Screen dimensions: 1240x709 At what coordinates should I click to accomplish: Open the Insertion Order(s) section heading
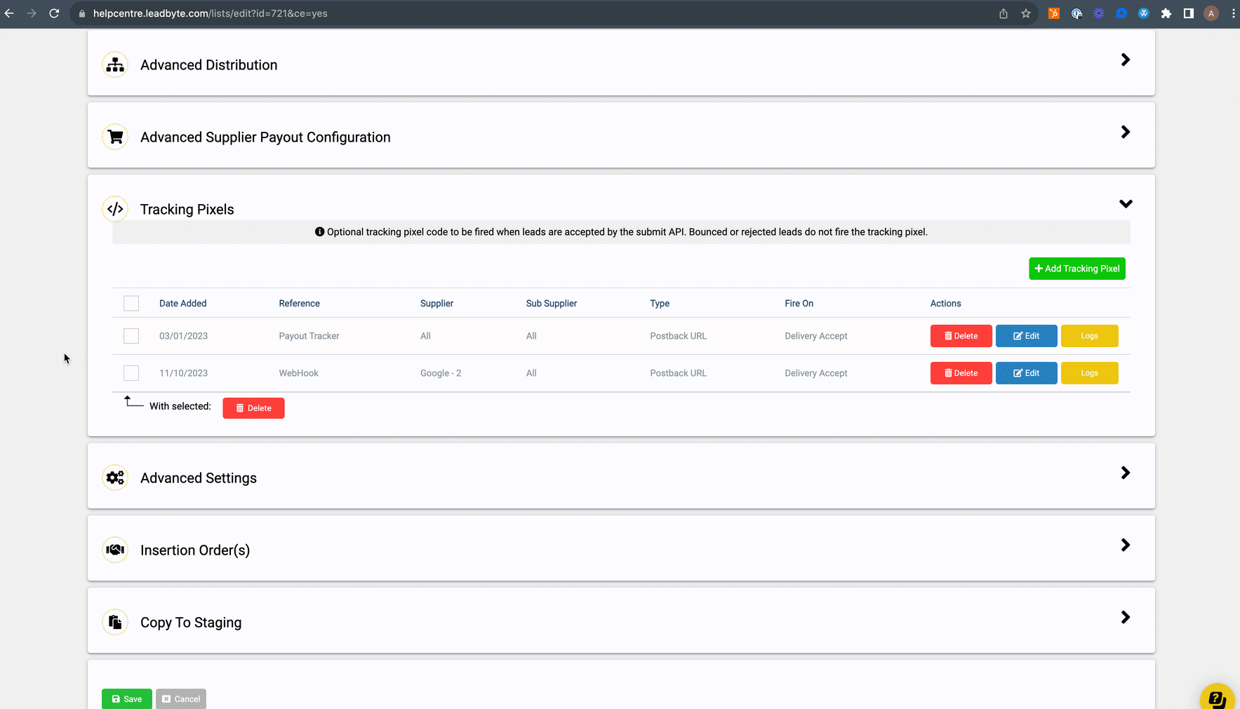pos(195,550)
